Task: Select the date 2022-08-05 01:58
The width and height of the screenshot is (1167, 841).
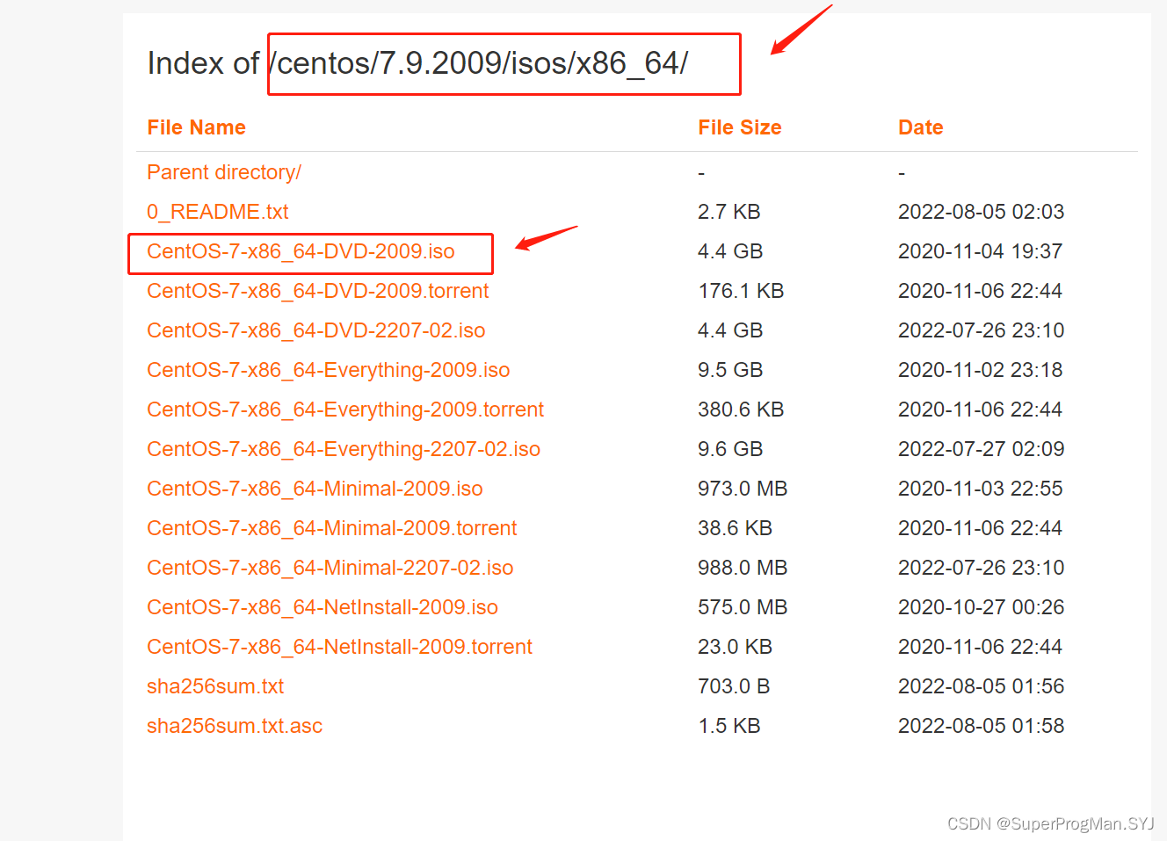Action: tap(982, 726)
